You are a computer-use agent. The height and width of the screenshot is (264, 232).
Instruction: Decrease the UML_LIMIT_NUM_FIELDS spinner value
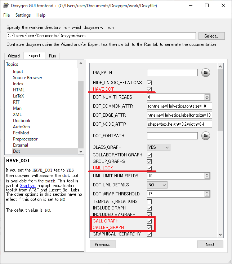[207, 177]
